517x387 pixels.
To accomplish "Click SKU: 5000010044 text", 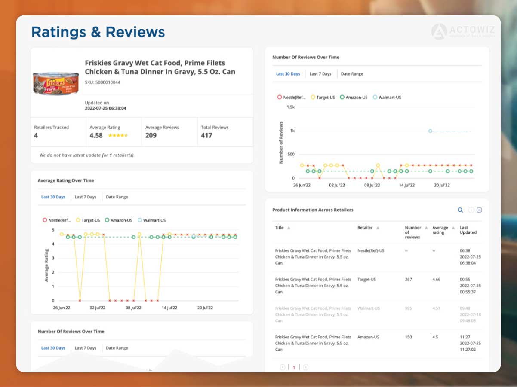I will pos(102,82).
